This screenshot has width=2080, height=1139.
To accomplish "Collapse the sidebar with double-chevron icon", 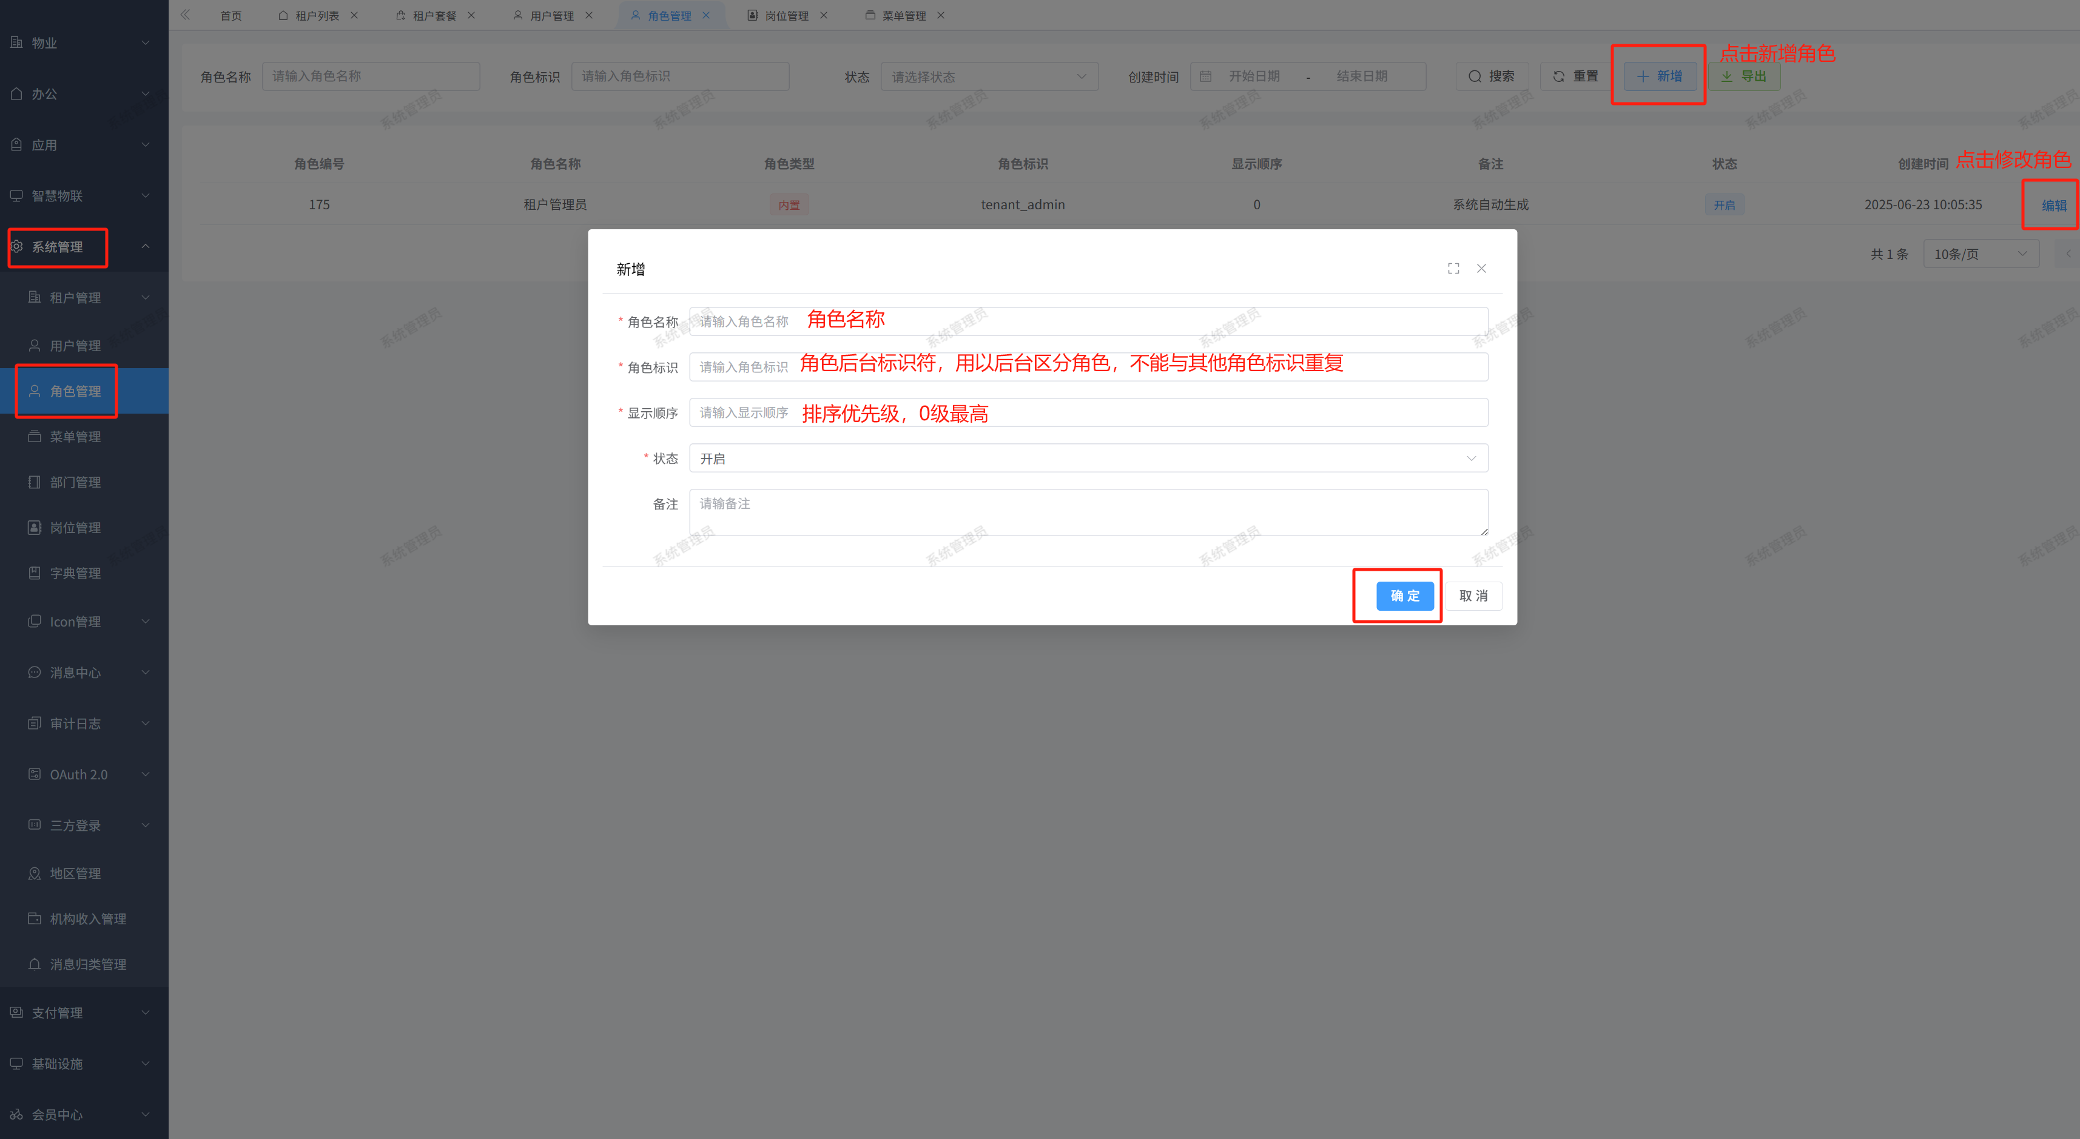I will click(x=186, y=15).
